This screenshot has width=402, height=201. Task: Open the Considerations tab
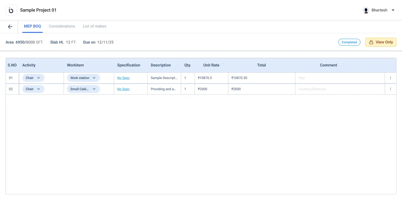point(62,26)
